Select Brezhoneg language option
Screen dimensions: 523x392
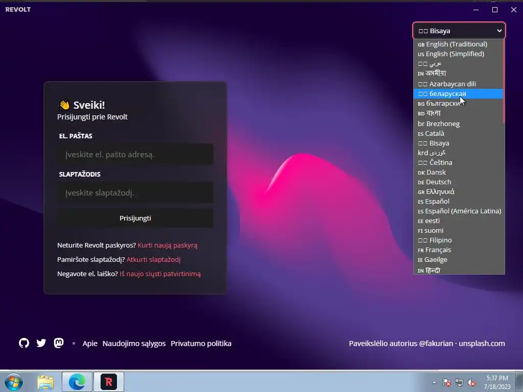click(x=458, y=124)
